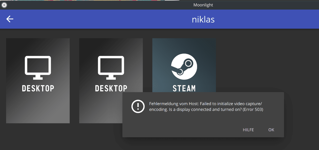Click the exclamation warning icon in dialog
The height and width of the screenshot is (150, 319).
point(138,106)
